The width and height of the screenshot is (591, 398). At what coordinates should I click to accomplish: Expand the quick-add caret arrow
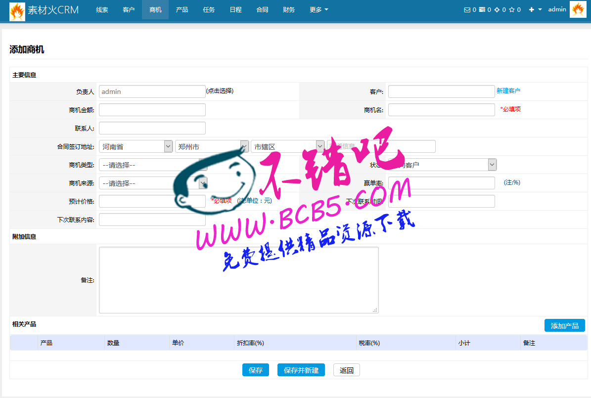(540, 10)
